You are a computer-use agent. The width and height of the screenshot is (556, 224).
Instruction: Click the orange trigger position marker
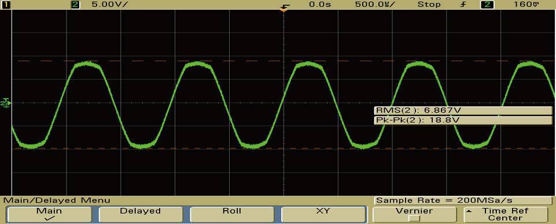[283, 10]
